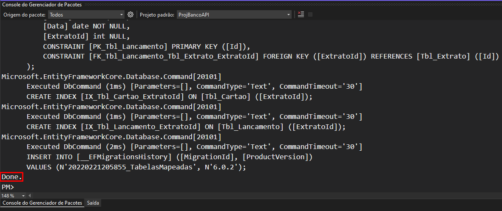Image resolution: width=502 pixels, height=211 pixels.
Task: Click at the PM> prompt line
Action: click(8, 187)
